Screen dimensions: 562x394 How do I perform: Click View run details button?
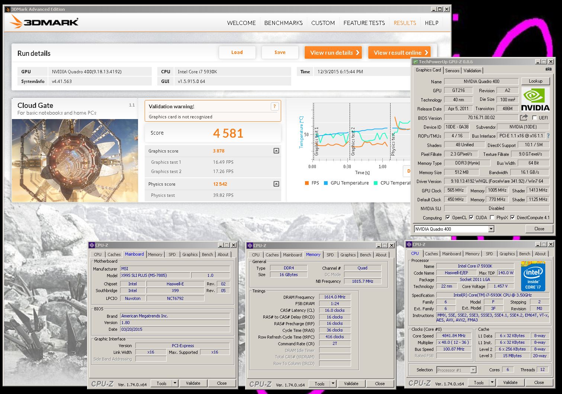click(x=334, y=52)
